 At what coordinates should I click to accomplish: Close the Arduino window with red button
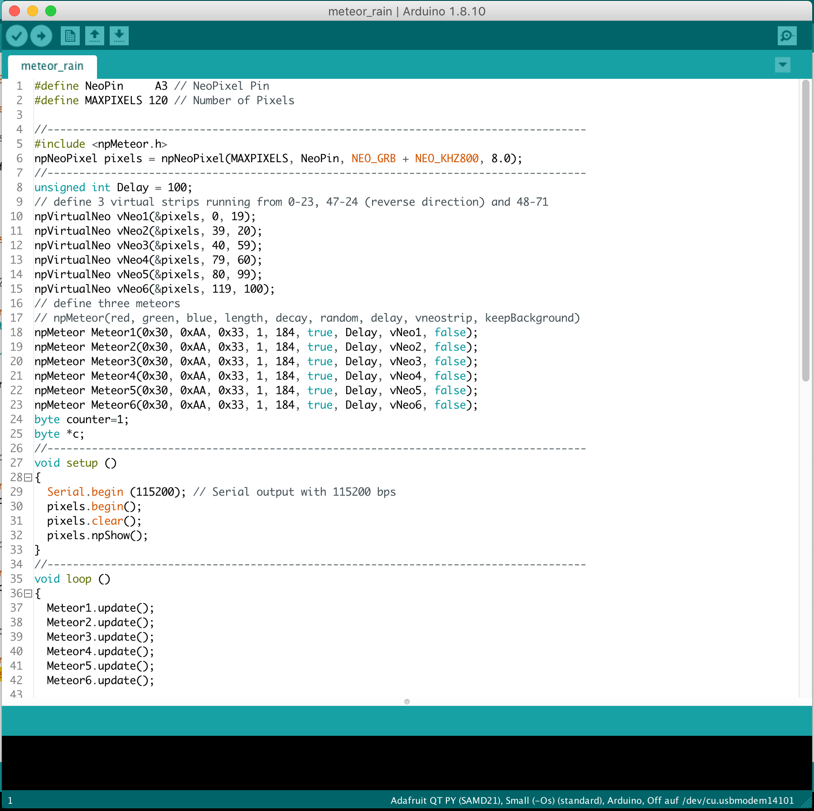coord(15,11)
